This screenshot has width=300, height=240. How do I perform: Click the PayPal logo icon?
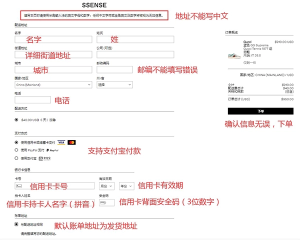pyautogui.click(x=52, y=150)
